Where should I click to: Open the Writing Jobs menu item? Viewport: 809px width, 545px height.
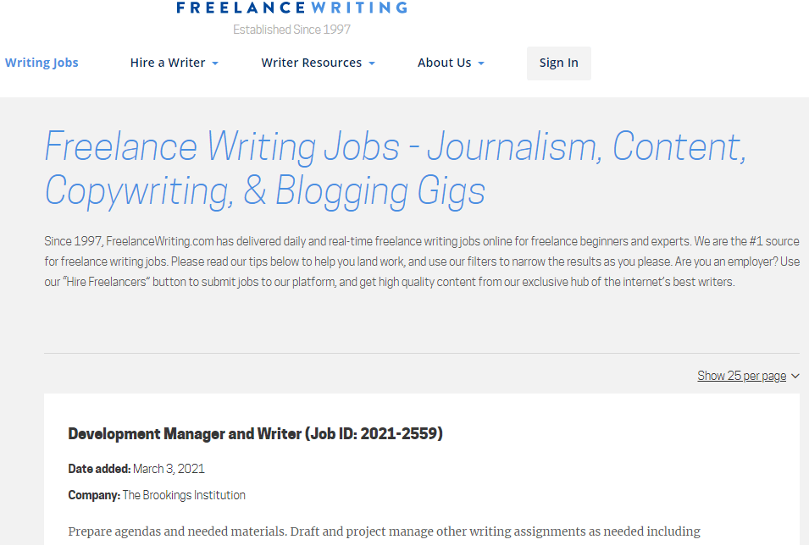(x=42, y=63)
